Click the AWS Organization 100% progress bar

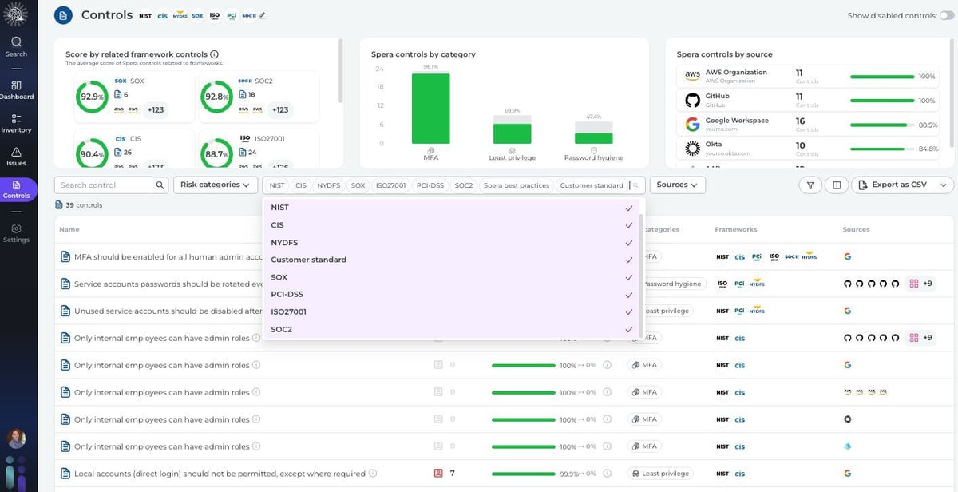(882, 77)
